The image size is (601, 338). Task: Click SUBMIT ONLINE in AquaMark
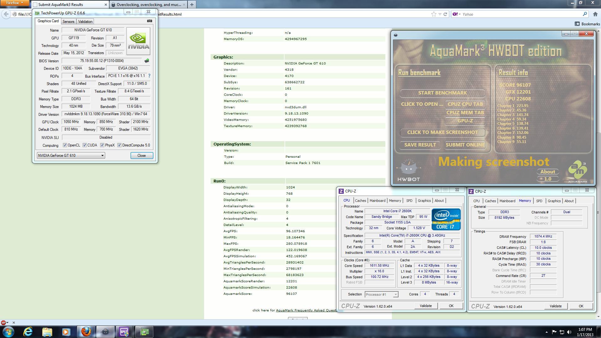[x=465, y=145]
